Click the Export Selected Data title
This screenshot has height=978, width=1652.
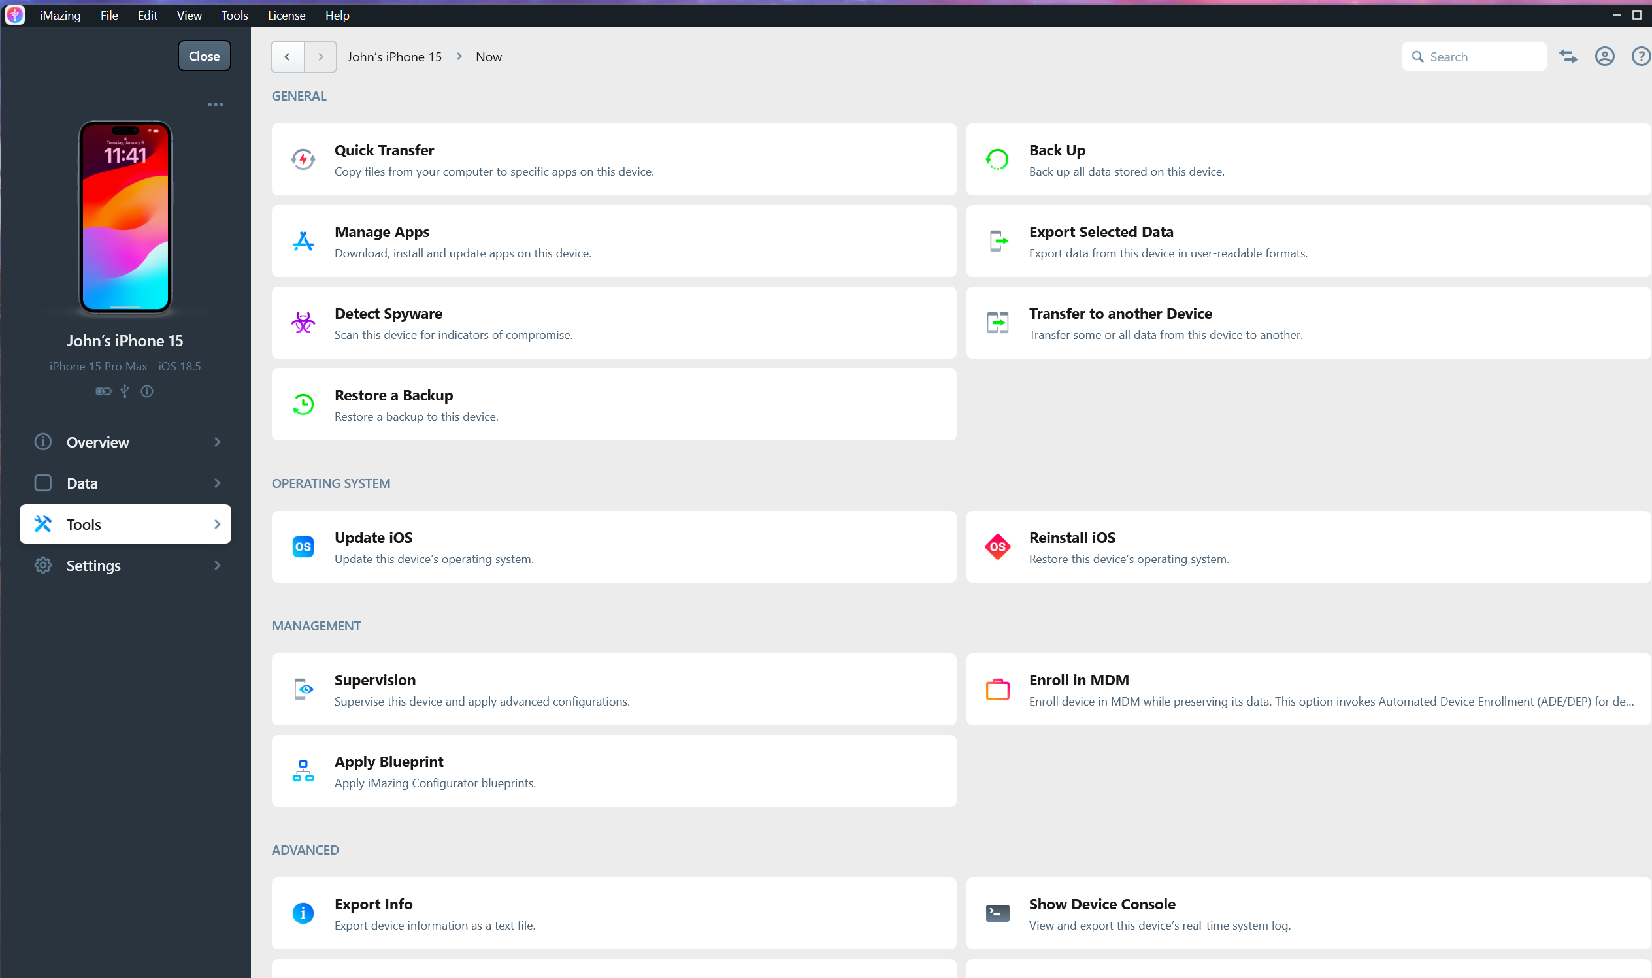(x=1102, y=232)
